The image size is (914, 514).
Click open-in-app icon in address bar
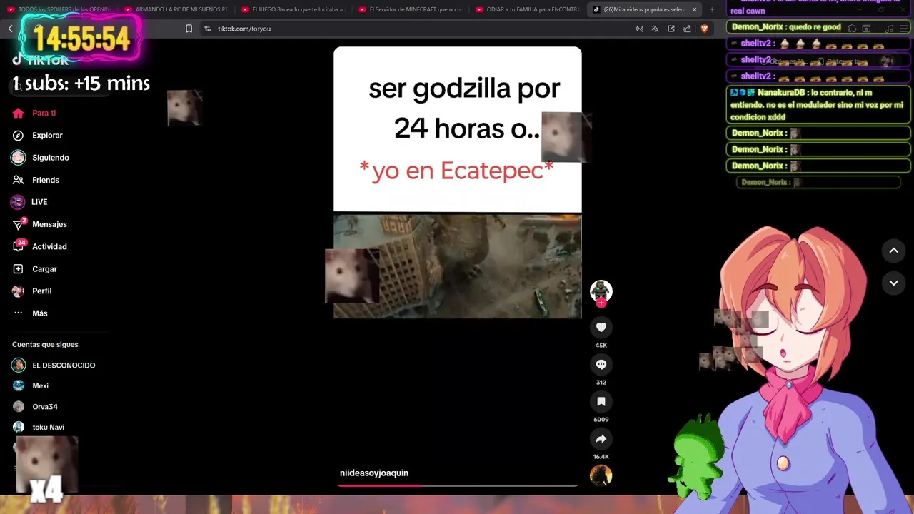[x=671, y=29]
